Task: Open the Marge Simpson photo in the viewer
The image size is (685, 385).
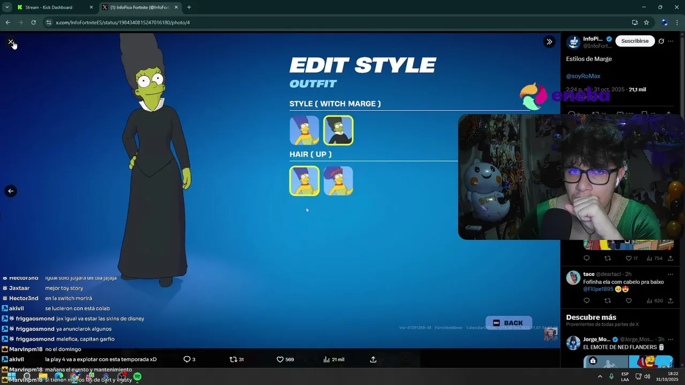Action: (280, 190)
